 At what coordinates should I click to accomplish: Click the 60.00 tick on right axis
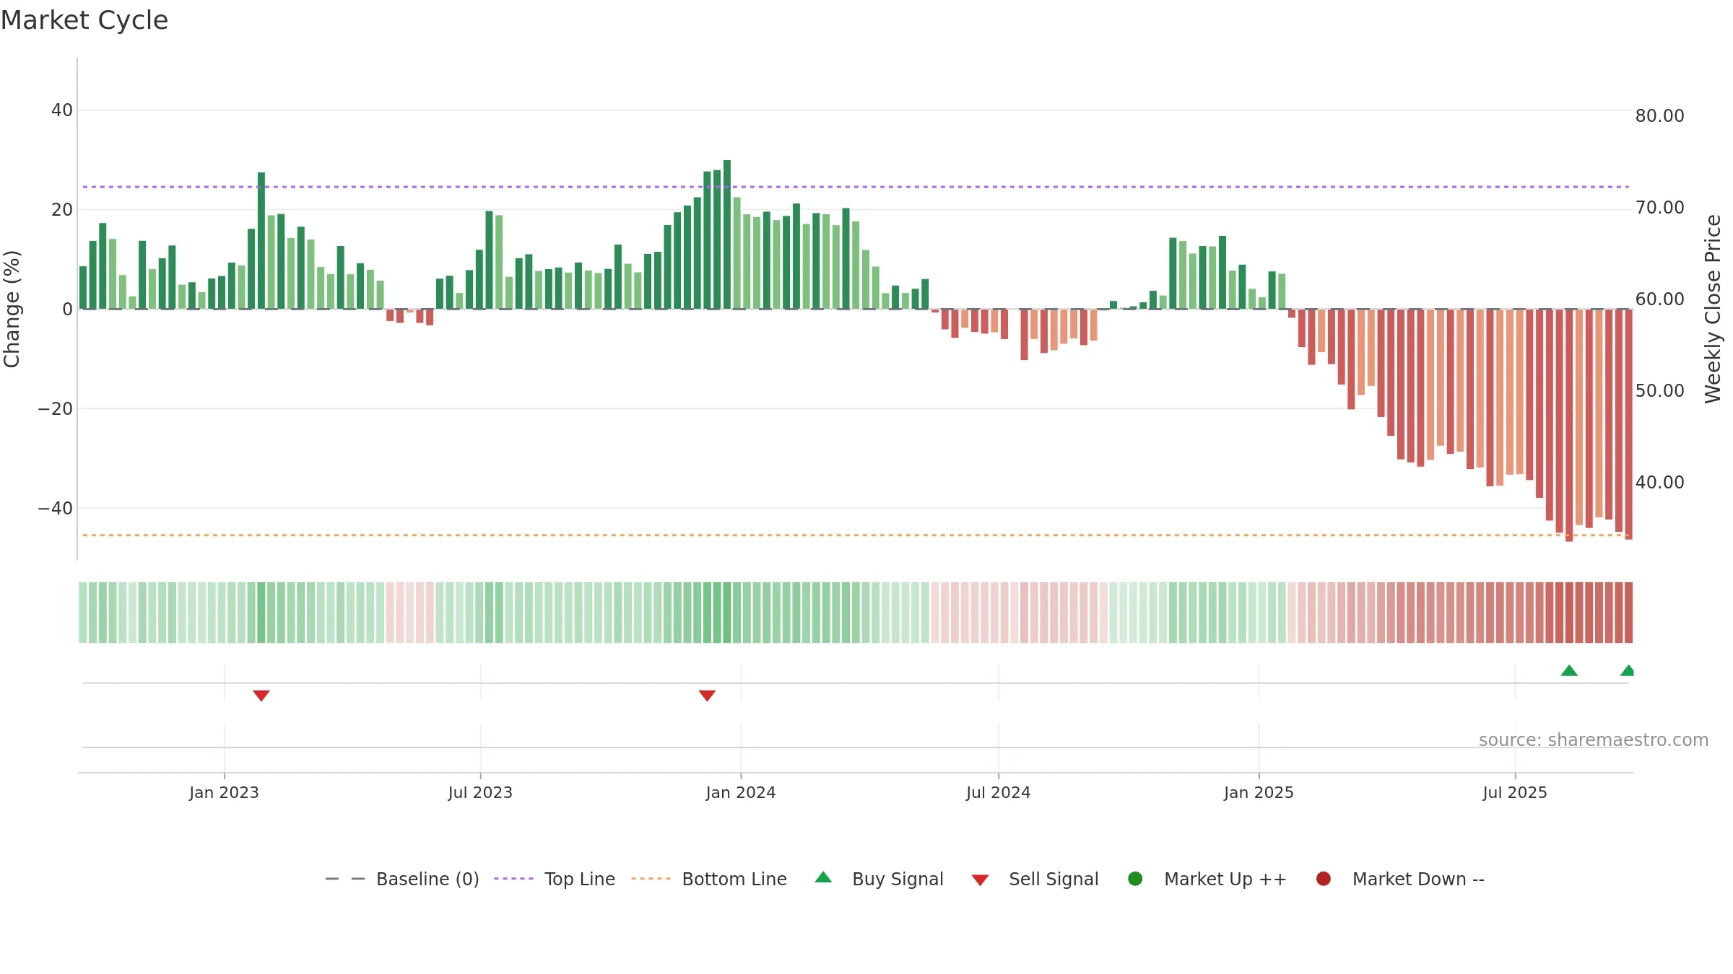(x=1659, y=299)
